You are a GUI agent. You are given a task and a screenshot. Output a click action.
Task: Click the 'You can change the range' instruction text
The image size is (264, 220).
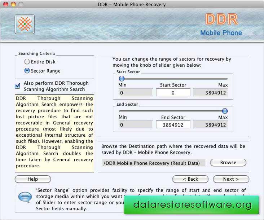click(x=172, y=62)
